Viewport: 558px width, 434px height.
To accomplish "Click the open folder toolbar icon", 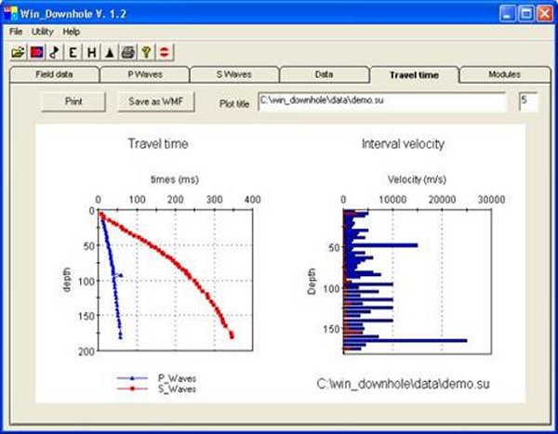I will (19, 53).
